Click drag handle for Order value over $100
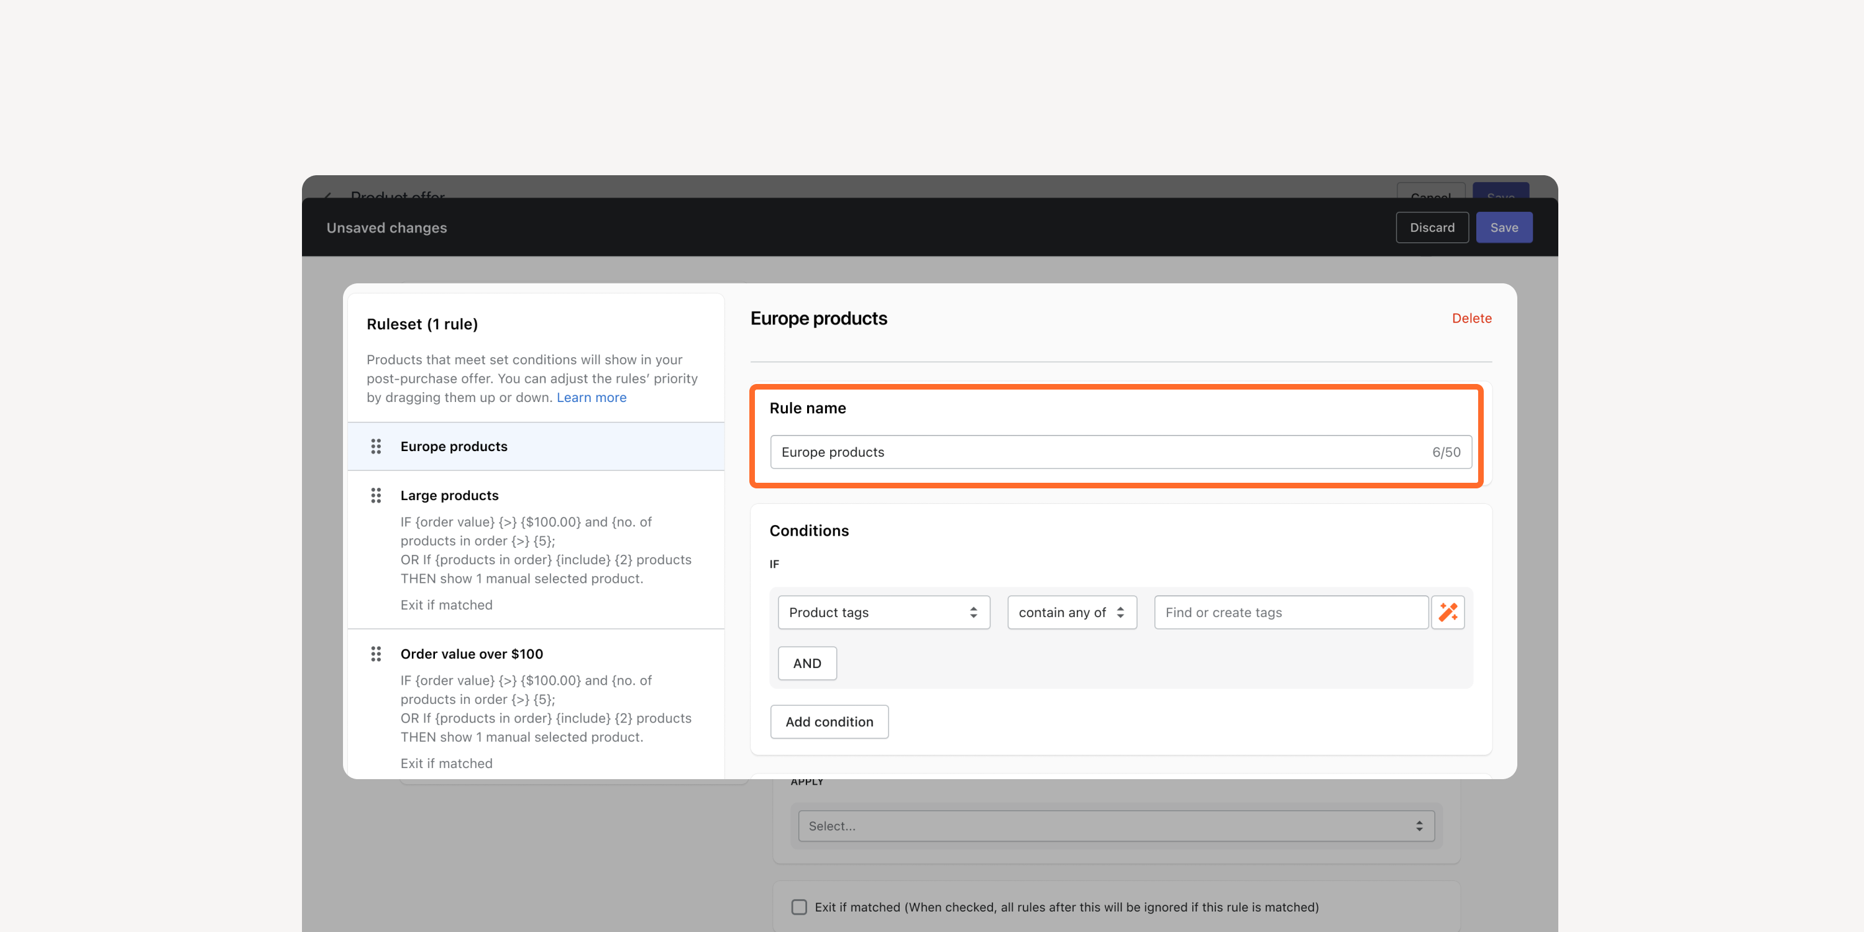This screenshot has width=1864, height=932. pos(375,654)
